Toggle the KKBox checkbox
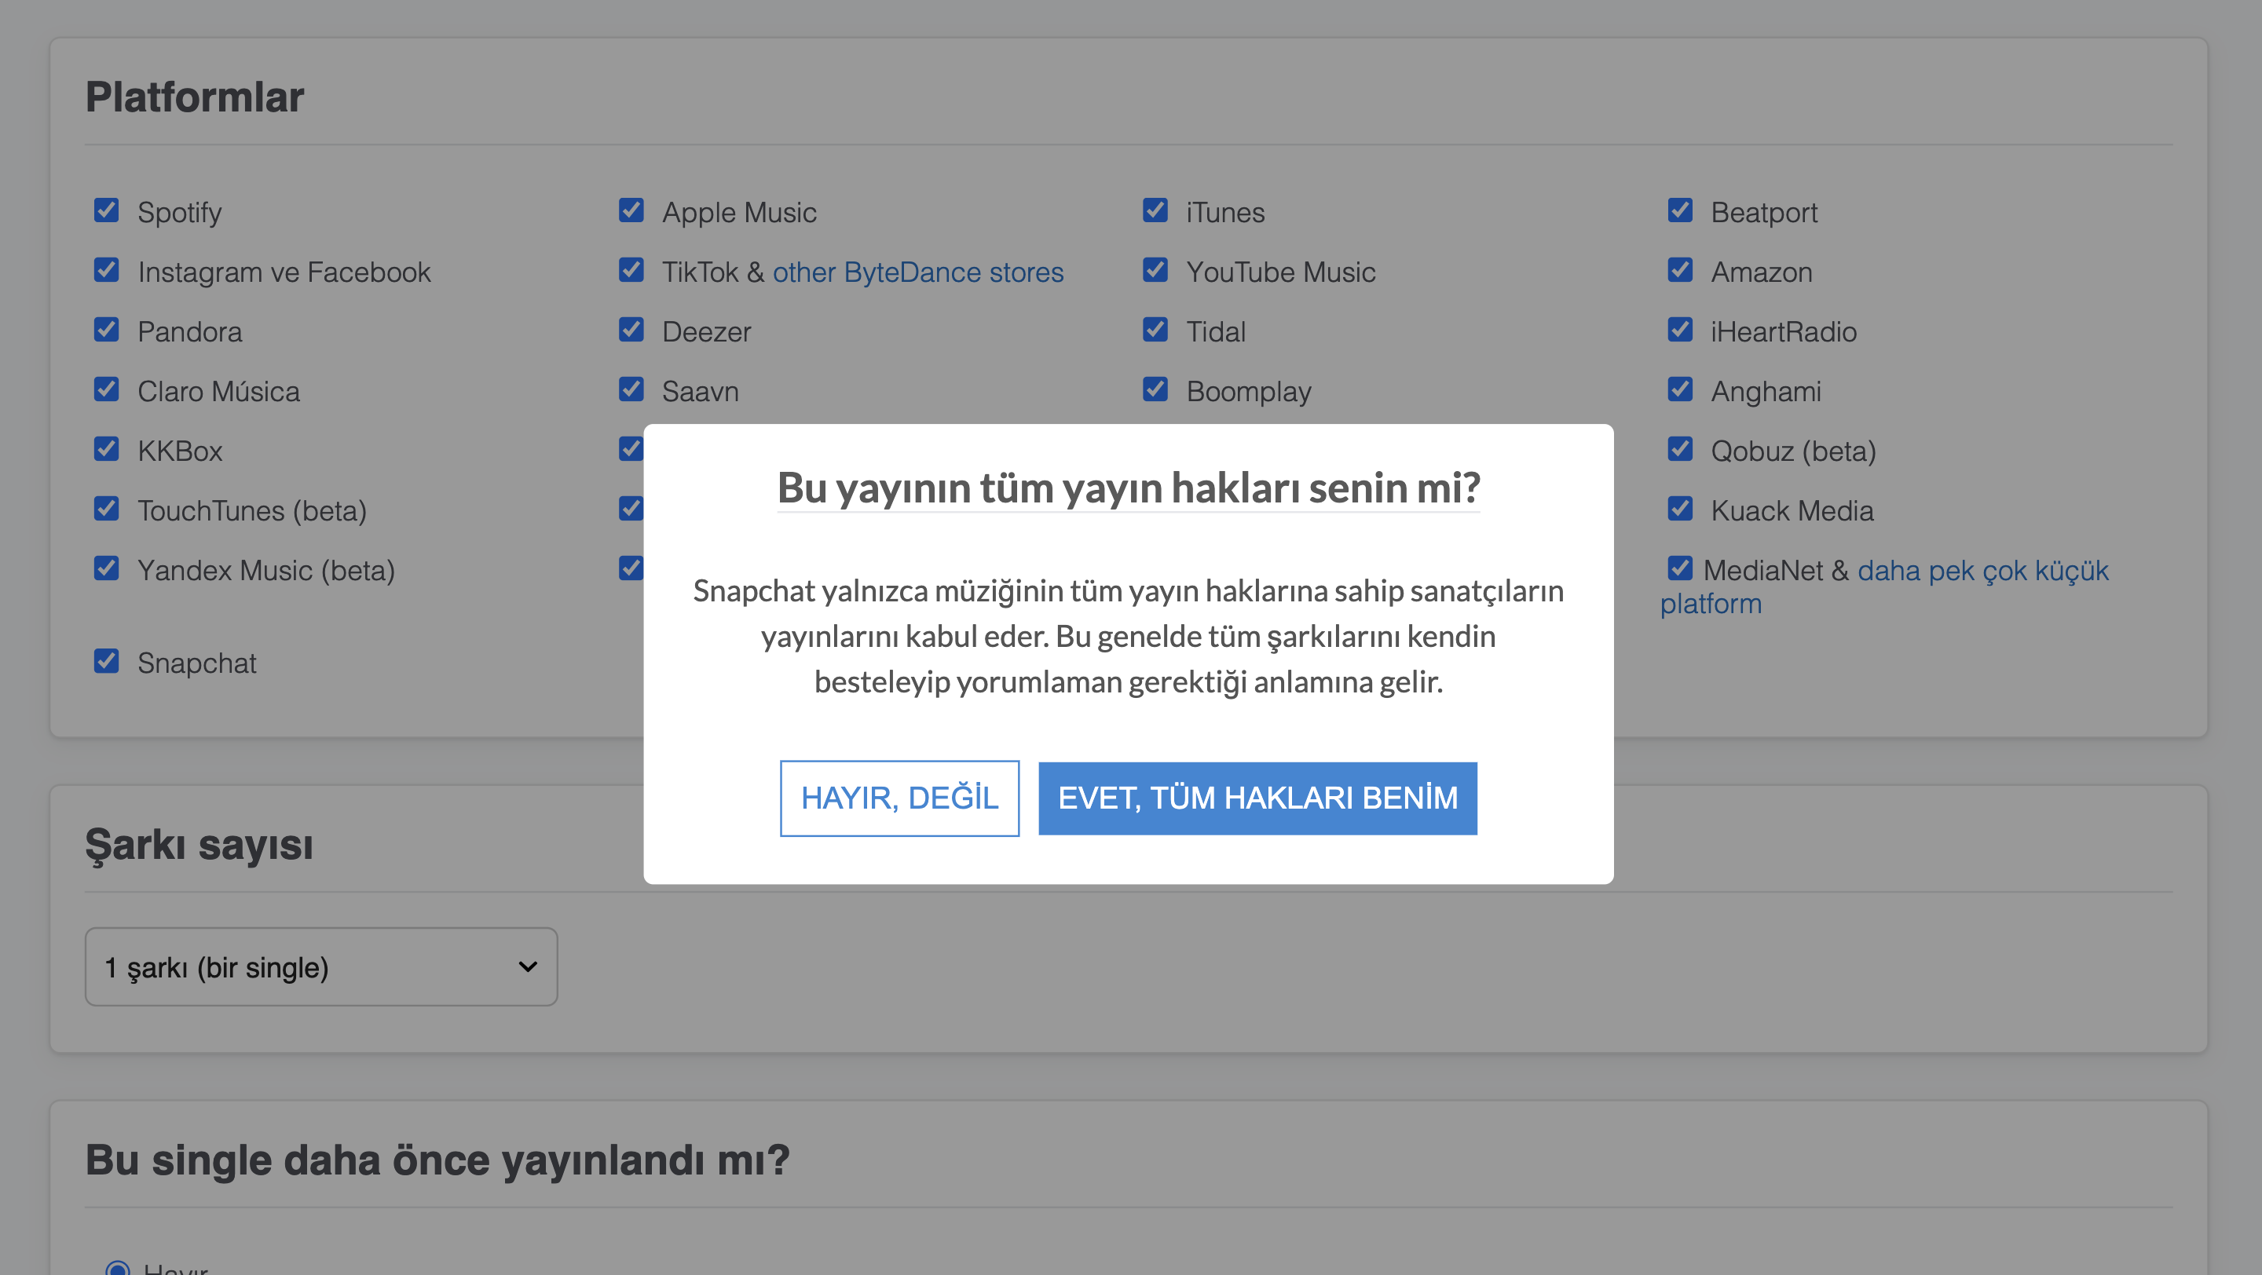 click(x=106, y=449)
